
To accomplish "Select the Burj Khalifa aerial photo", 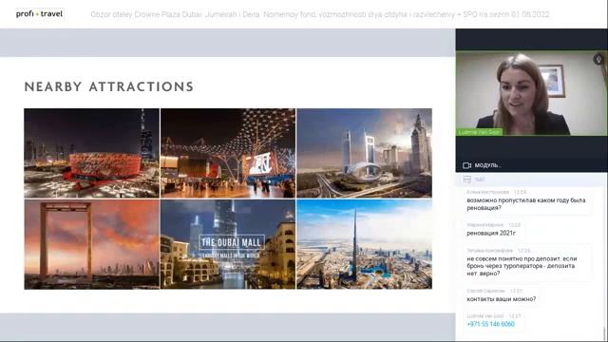I will [364, 244].
